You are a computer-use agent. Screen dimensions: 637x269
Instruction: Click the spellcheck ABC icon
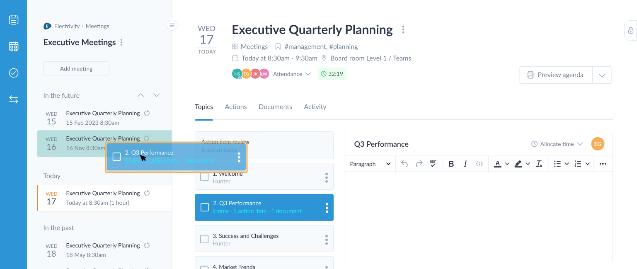[x=433, y=164]
